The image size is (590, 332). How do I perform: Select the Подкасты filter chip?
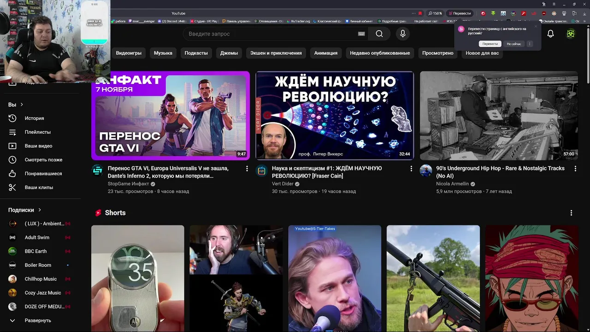196,53
